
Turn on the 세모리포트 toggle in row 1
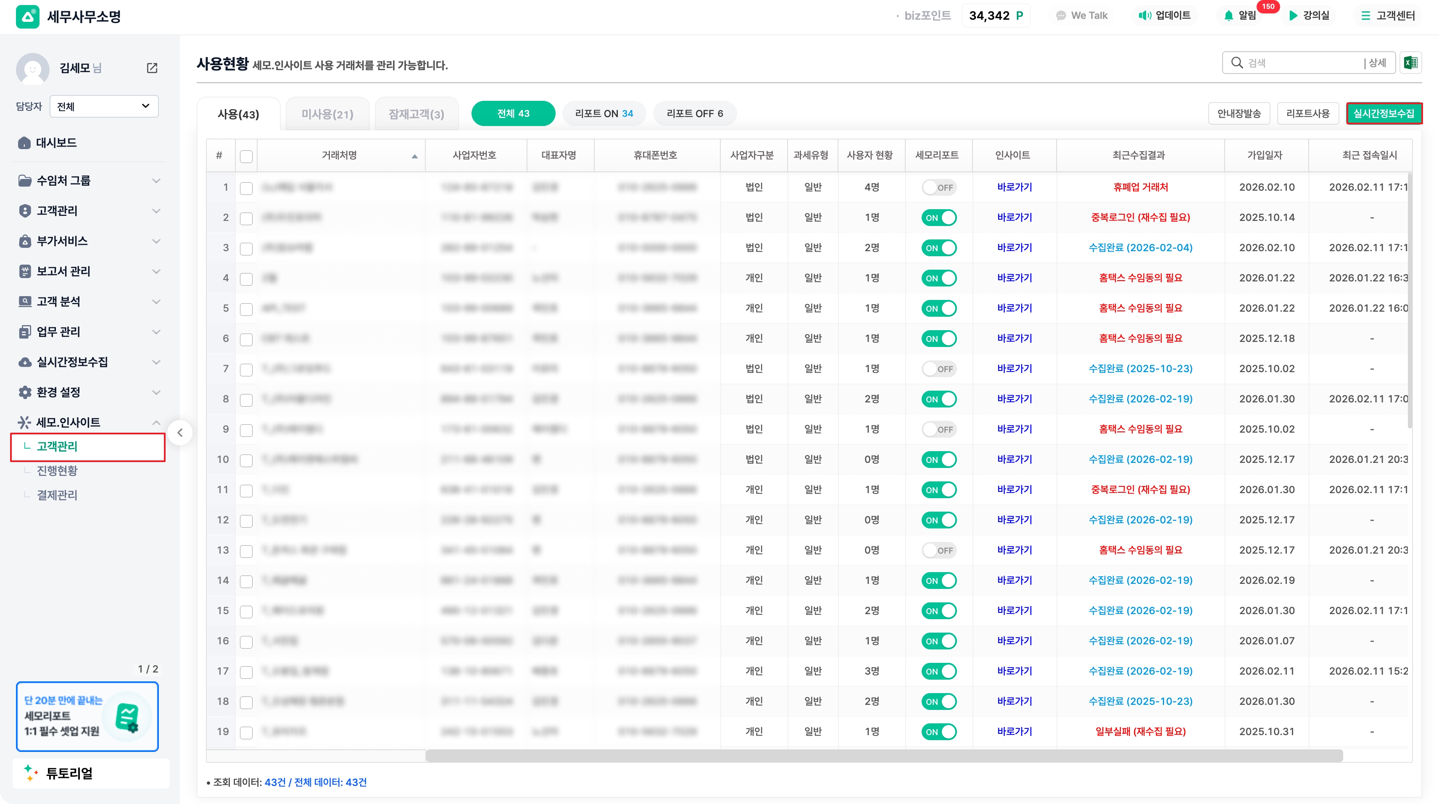pos(938,188)
